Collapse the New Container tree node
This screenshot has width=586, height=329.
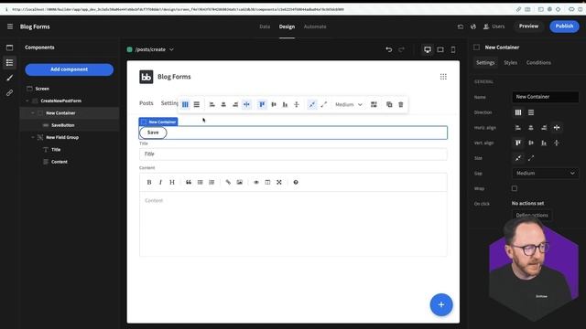pyautogui.click(x=33, y=113)
